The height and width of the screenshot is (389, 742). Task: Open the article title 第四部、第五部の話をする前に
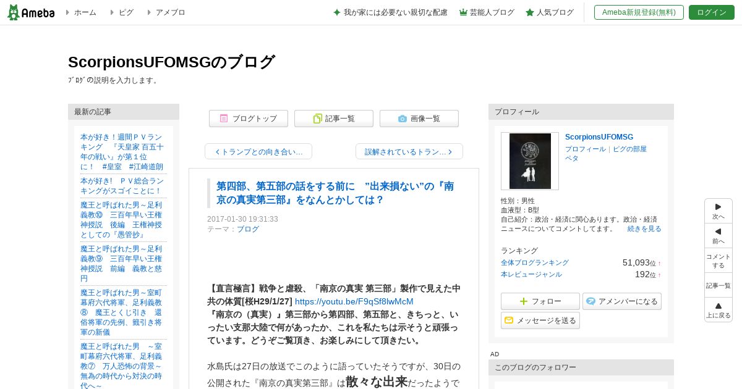pyautogui.click(x=335, y=193)
